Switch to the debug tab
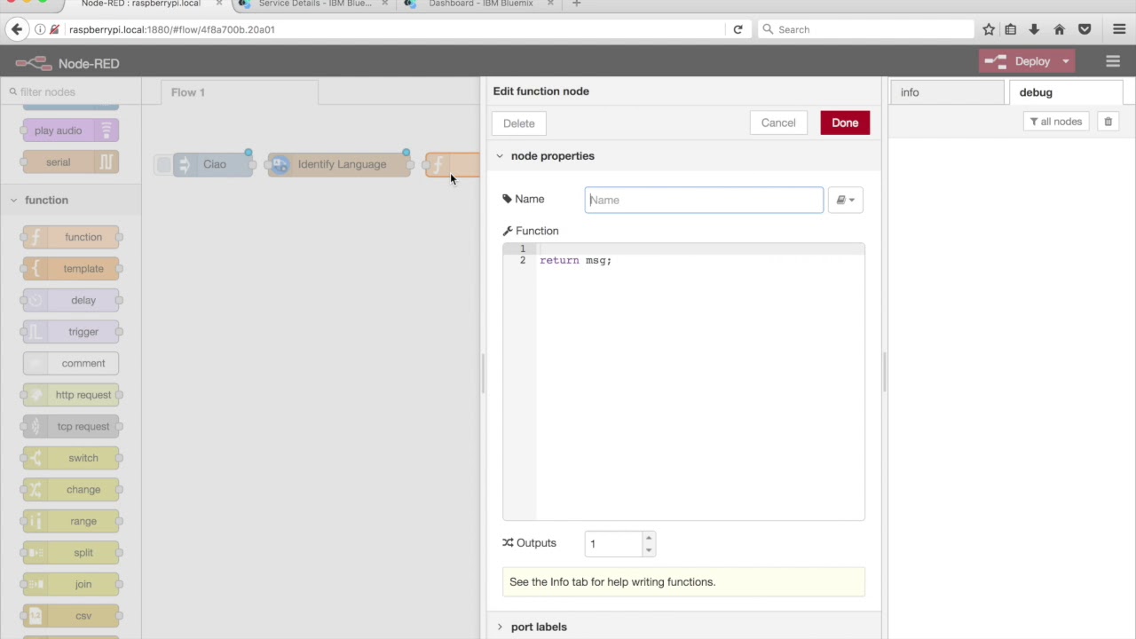1136x639 pixels. pyautogui.click(x=1066, y=92)
